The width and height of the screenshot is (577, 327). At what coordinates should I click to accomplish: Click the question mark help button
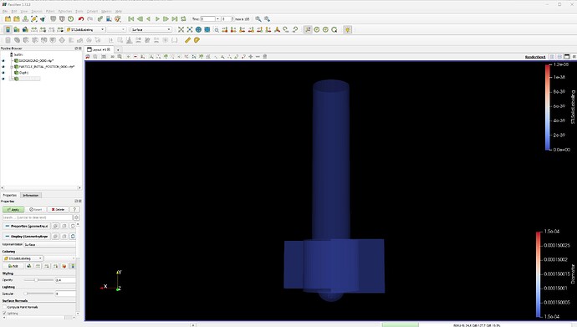coord(74,210)
